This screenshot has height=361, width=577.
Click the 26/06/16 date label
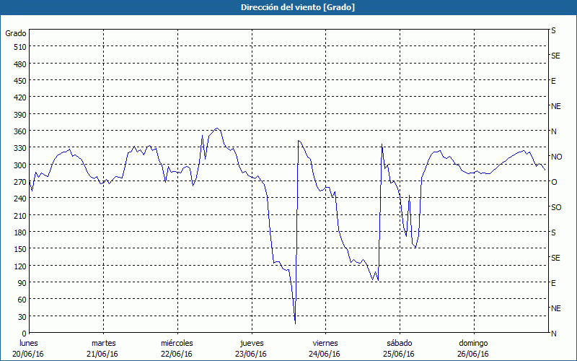[x=473, y=354]
